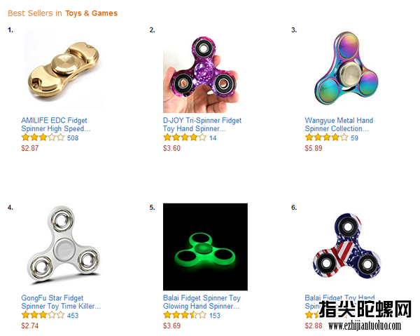420x336 pixels.
Task: Open the purple galaxy D-JOY spinner image
Action: 201,74
